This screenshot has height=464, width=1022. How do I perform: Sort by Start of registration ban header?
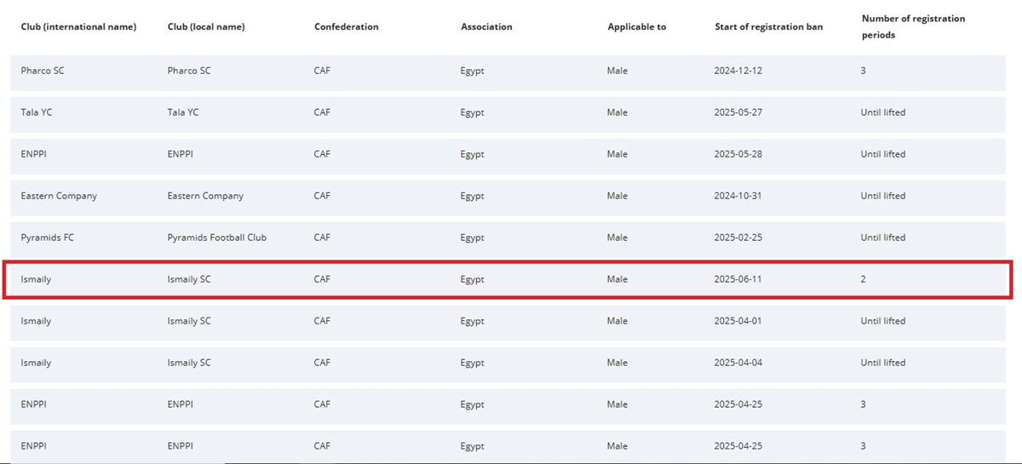point(768,26)
